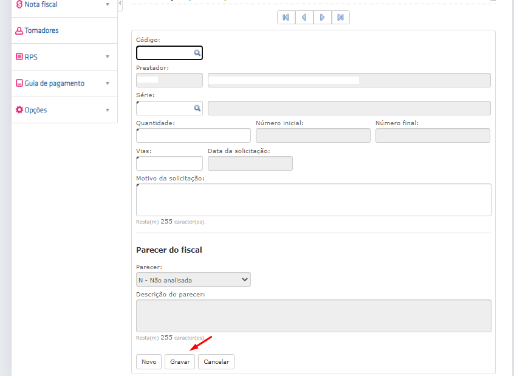Viewport: 514px width, 376px height.
Task: Collapse the sidebar with the handle arrow
Action: [x=120, y=3]
